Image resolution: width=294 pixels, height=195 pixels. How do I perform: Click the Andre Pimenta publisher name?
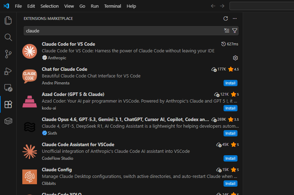point(56,83)
